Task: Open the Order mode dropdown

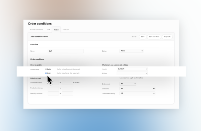Action: [x=128, y=84]
